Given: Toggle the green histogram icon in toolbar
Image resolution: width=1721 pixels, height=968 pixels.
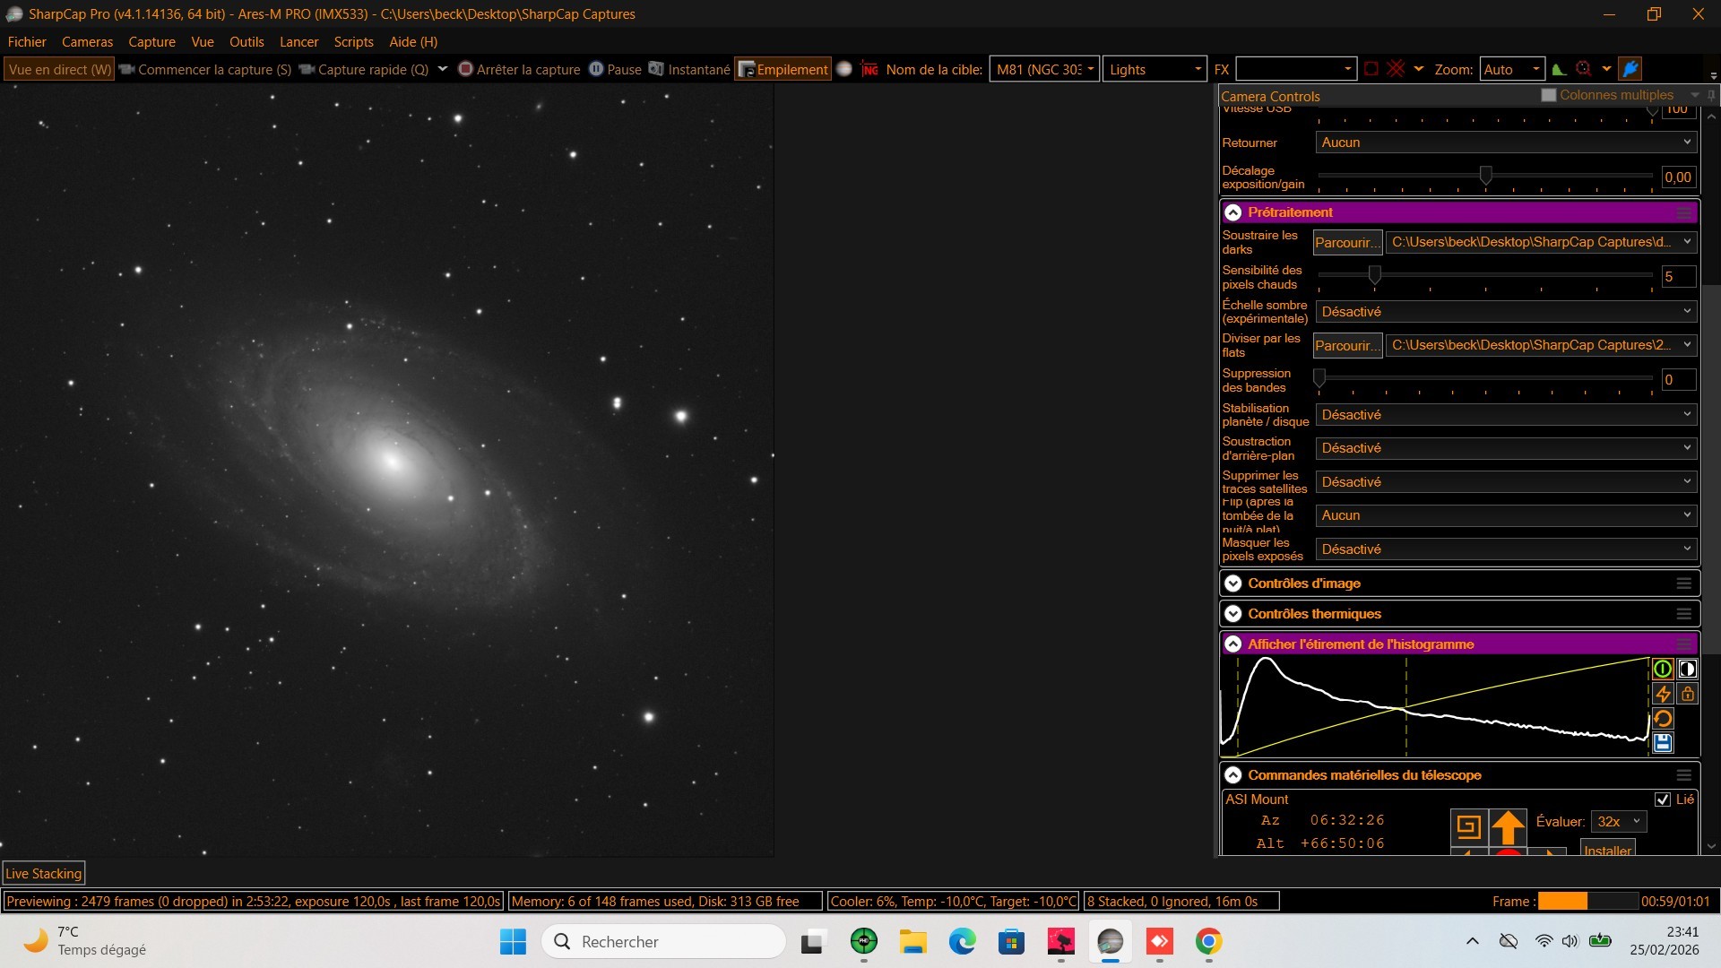Looking at the screenshot, I should coord(1559,69).
